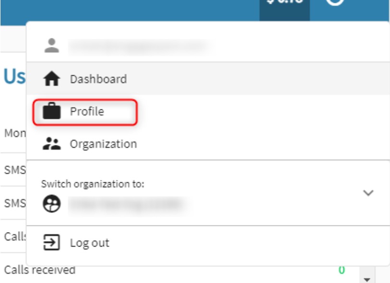The height and width of the screenshot is (283, 390).
Task: Click the account balance in the header
Action: tap(284, 4)
